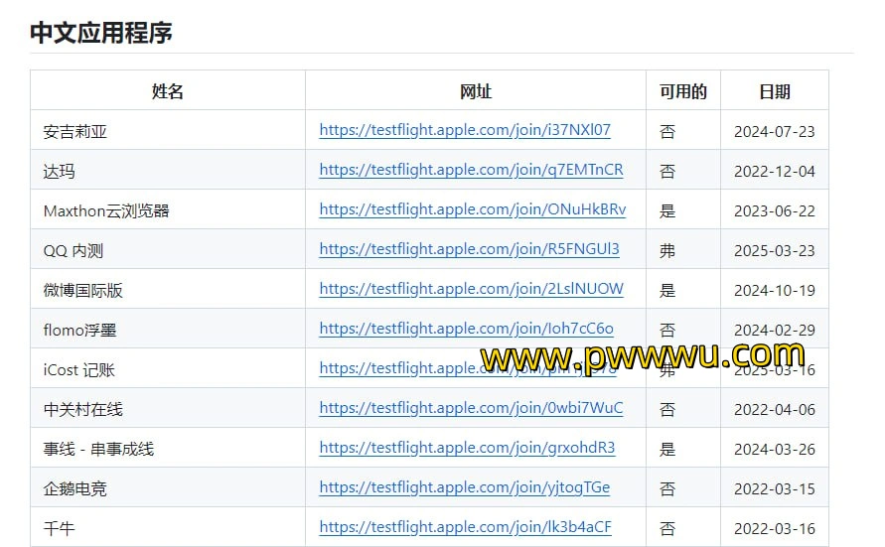Open the QQ 内测 TestFlight link
This screenshot has width=885, height=547.
pos(469,249)
